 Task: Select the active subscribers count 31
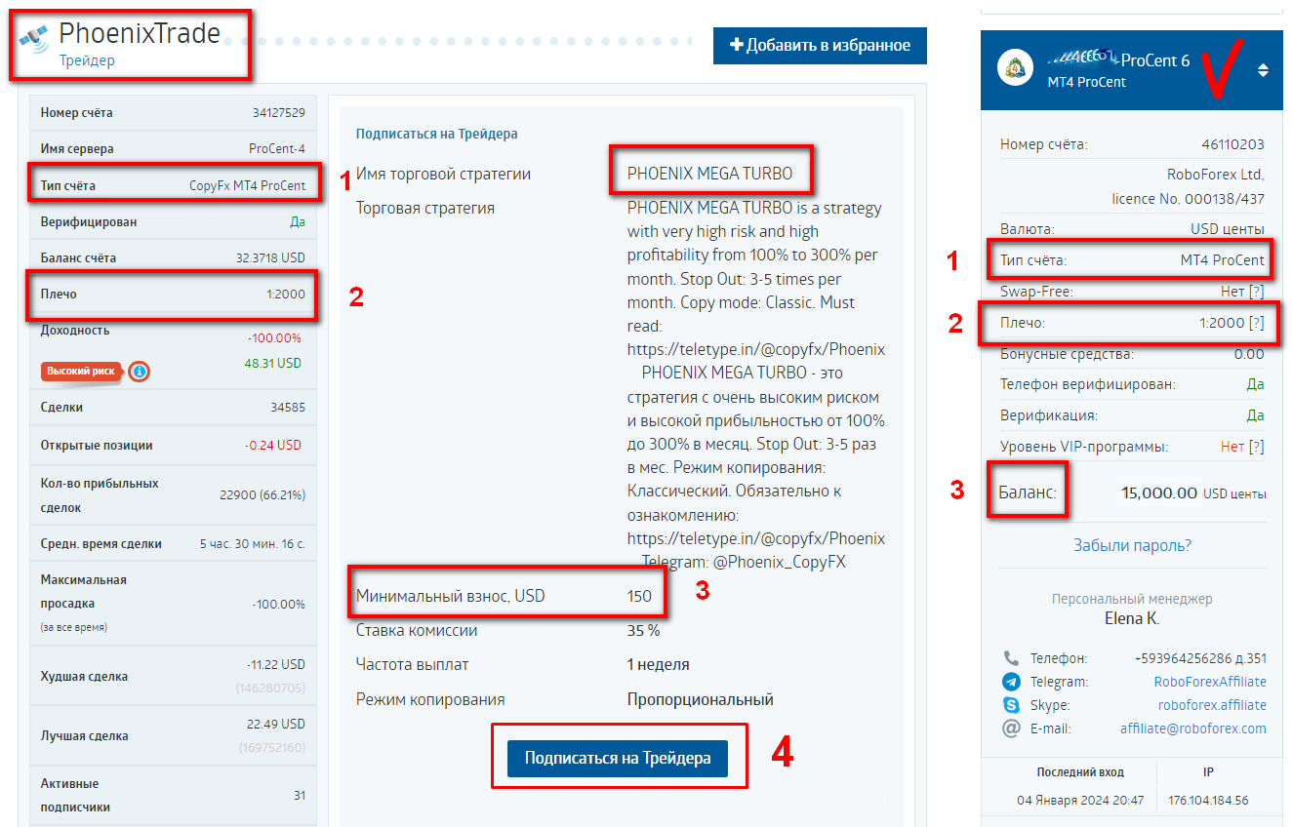(x=300, y=796)
